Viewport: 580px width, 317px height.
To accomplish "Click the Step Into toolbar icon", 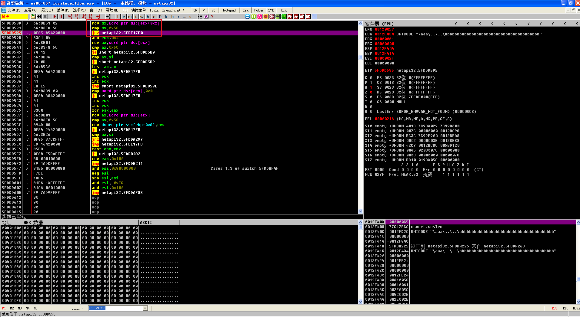I will tap(70, 17).
